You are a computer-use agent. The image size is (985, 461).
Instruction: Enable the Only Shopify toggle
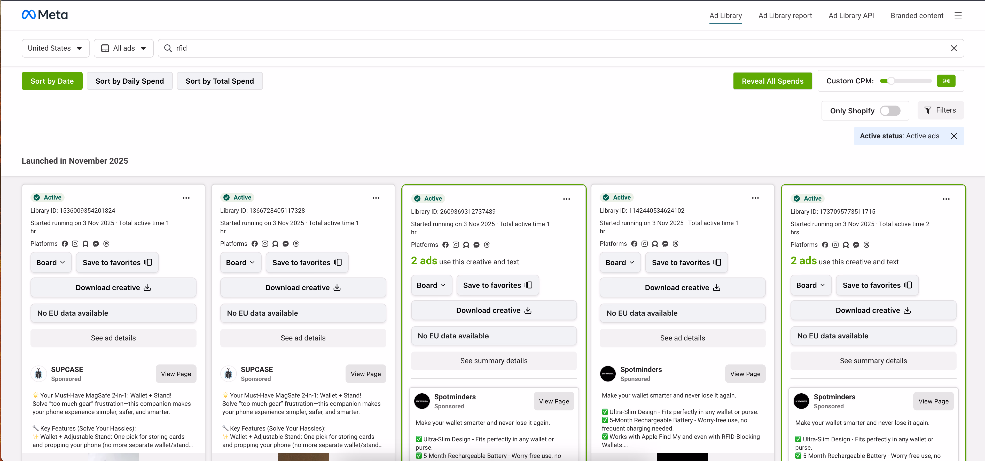tap(890, 110)
